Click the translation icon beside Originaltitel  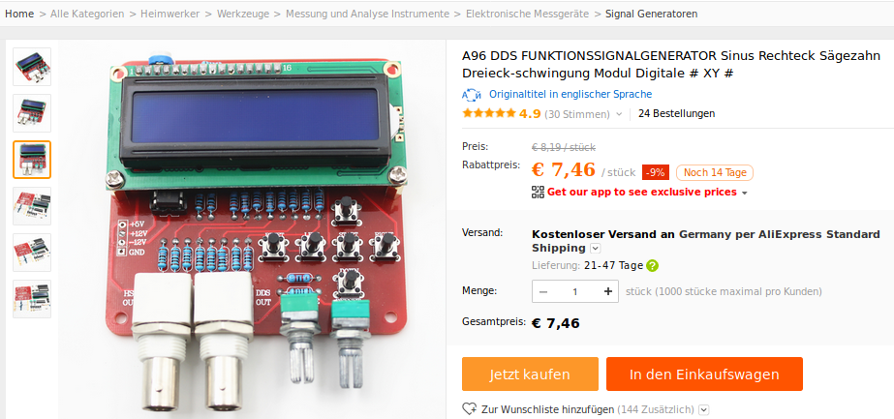472,95
